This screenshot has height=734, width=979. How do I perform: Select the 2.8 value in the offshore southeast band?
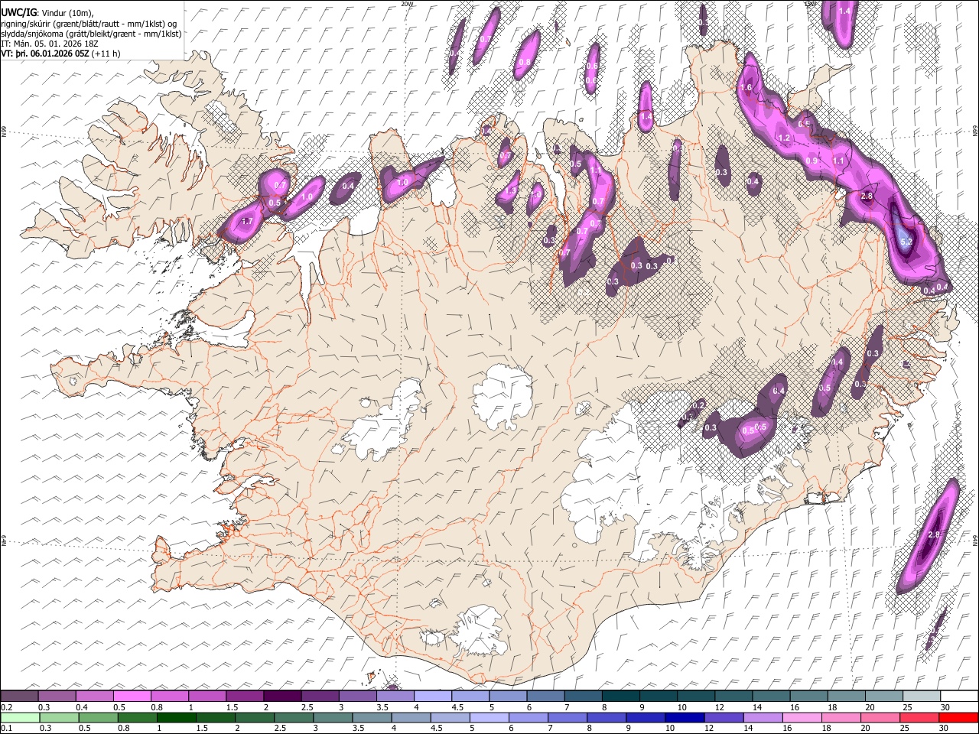[x=933, y=534]
